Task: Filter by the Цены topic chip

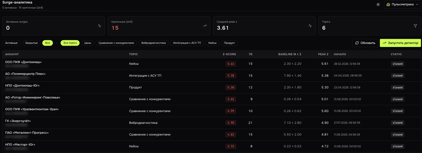Action: (88, 43)
